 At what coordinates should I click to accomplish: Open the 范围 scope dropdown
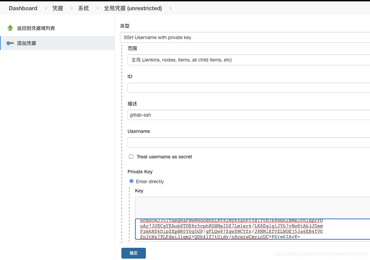tap(249, 60)
